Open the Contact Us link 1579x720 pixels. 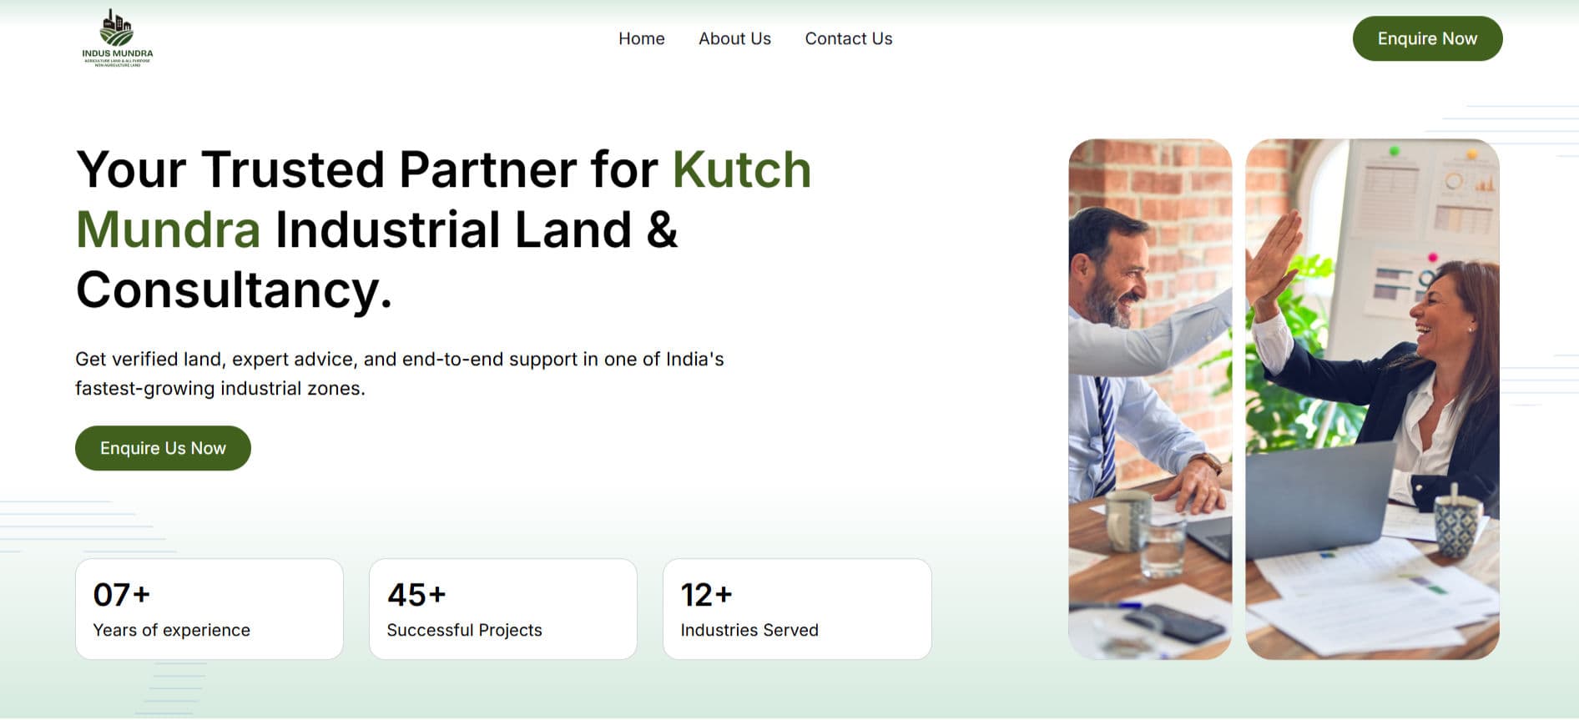click(848, 38)
